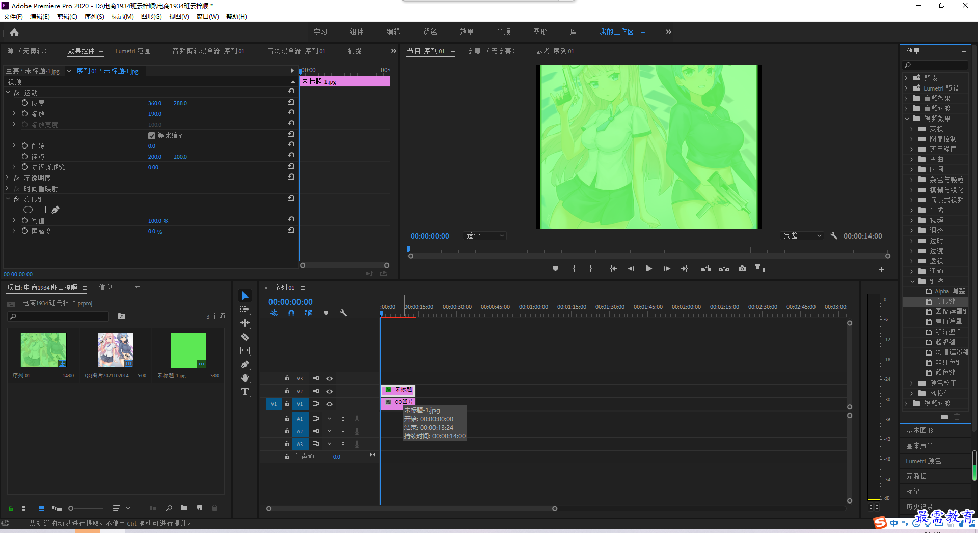This screenshot has width=978, height=533.
Task: Open 基本图形 panel
Action: [x=919, y=430]
